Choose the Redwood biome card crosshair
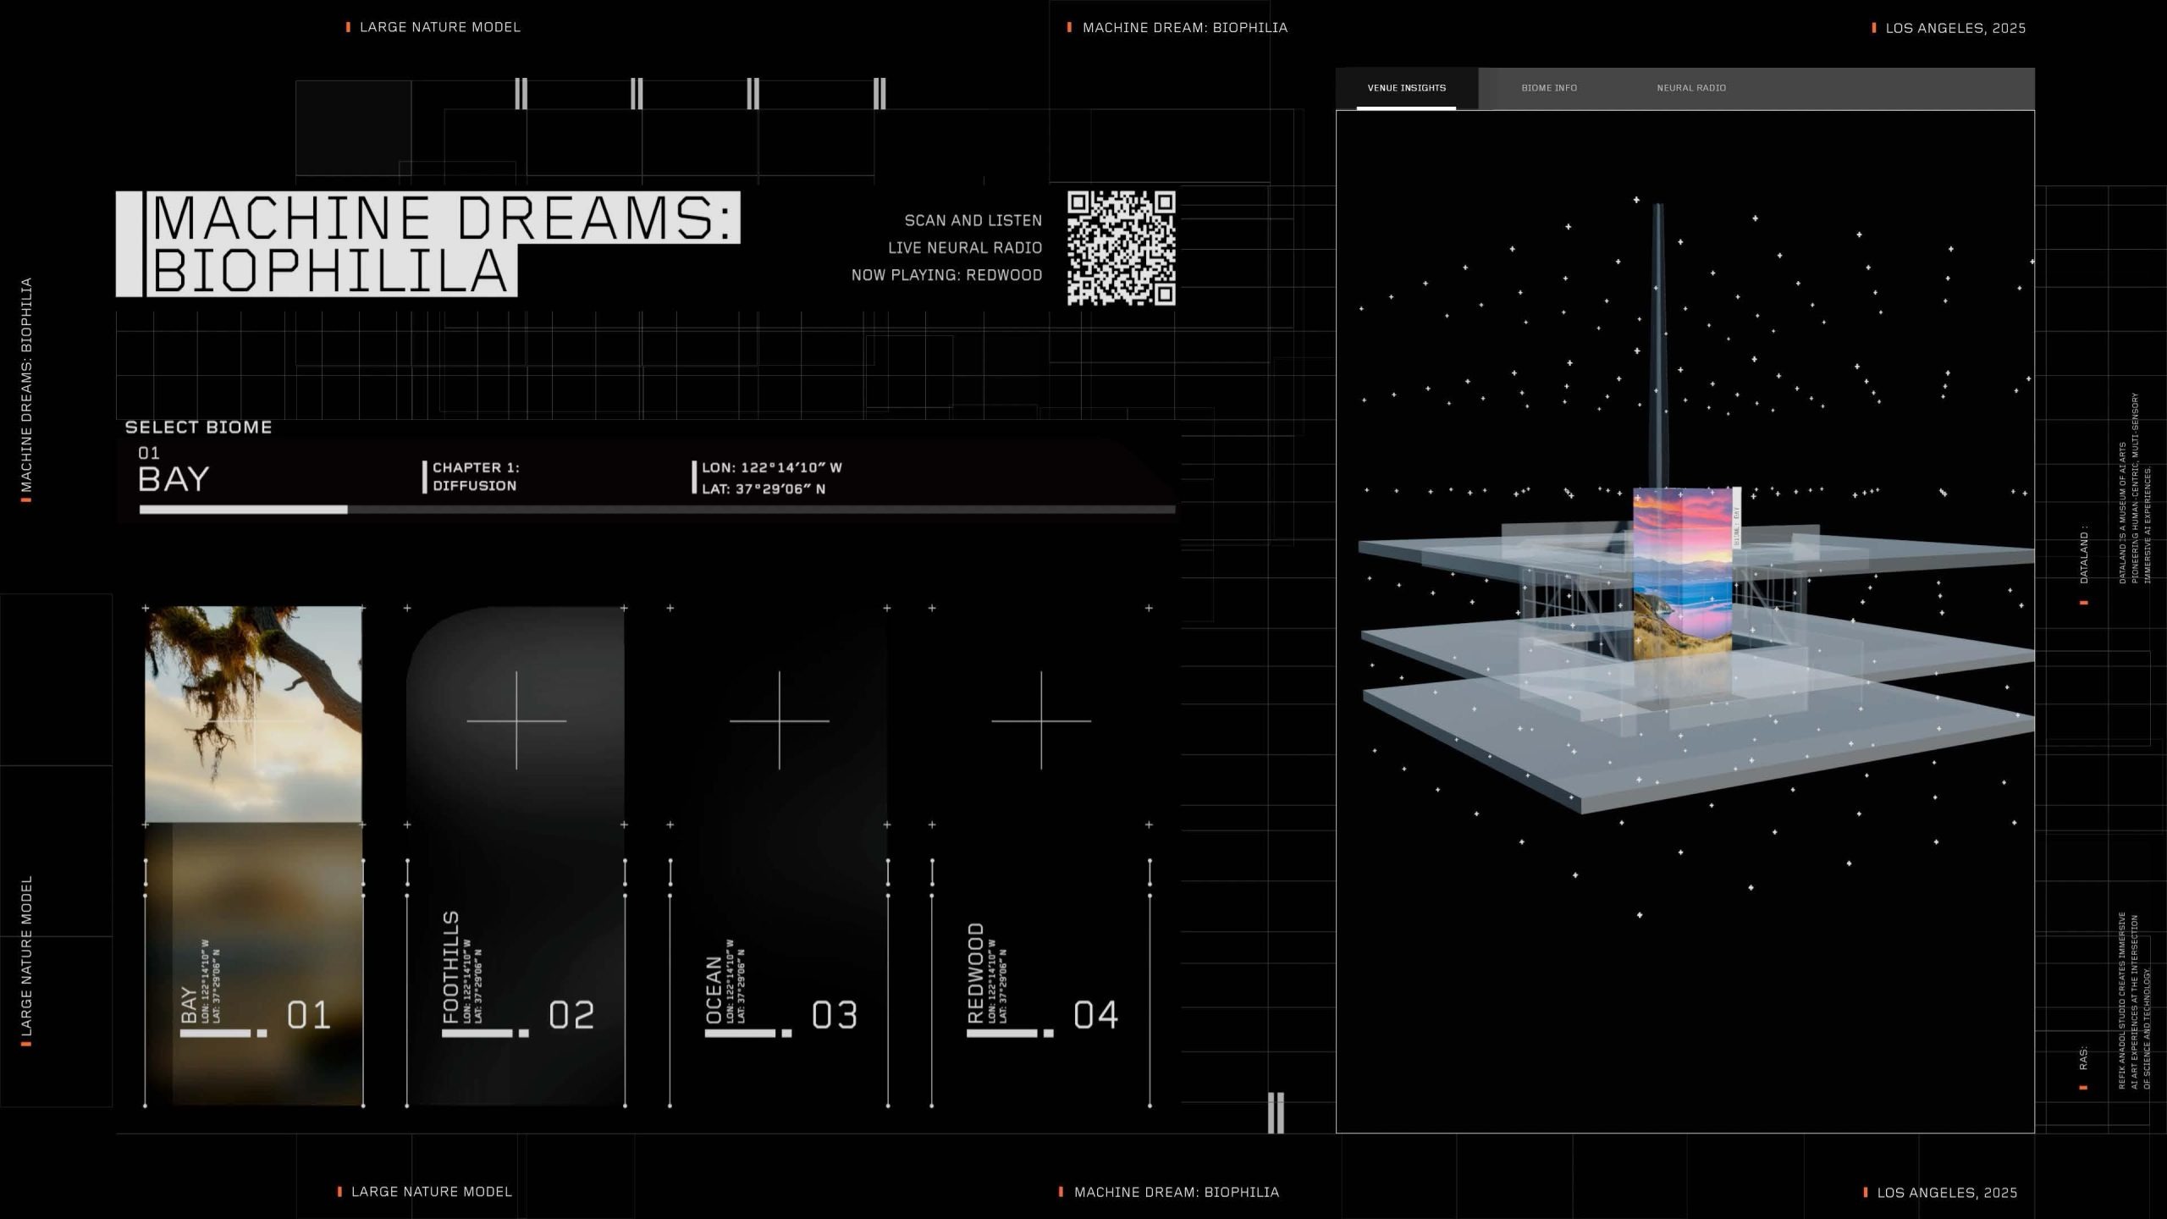The image size is (2167, 1219). [x=1041, y=721]
